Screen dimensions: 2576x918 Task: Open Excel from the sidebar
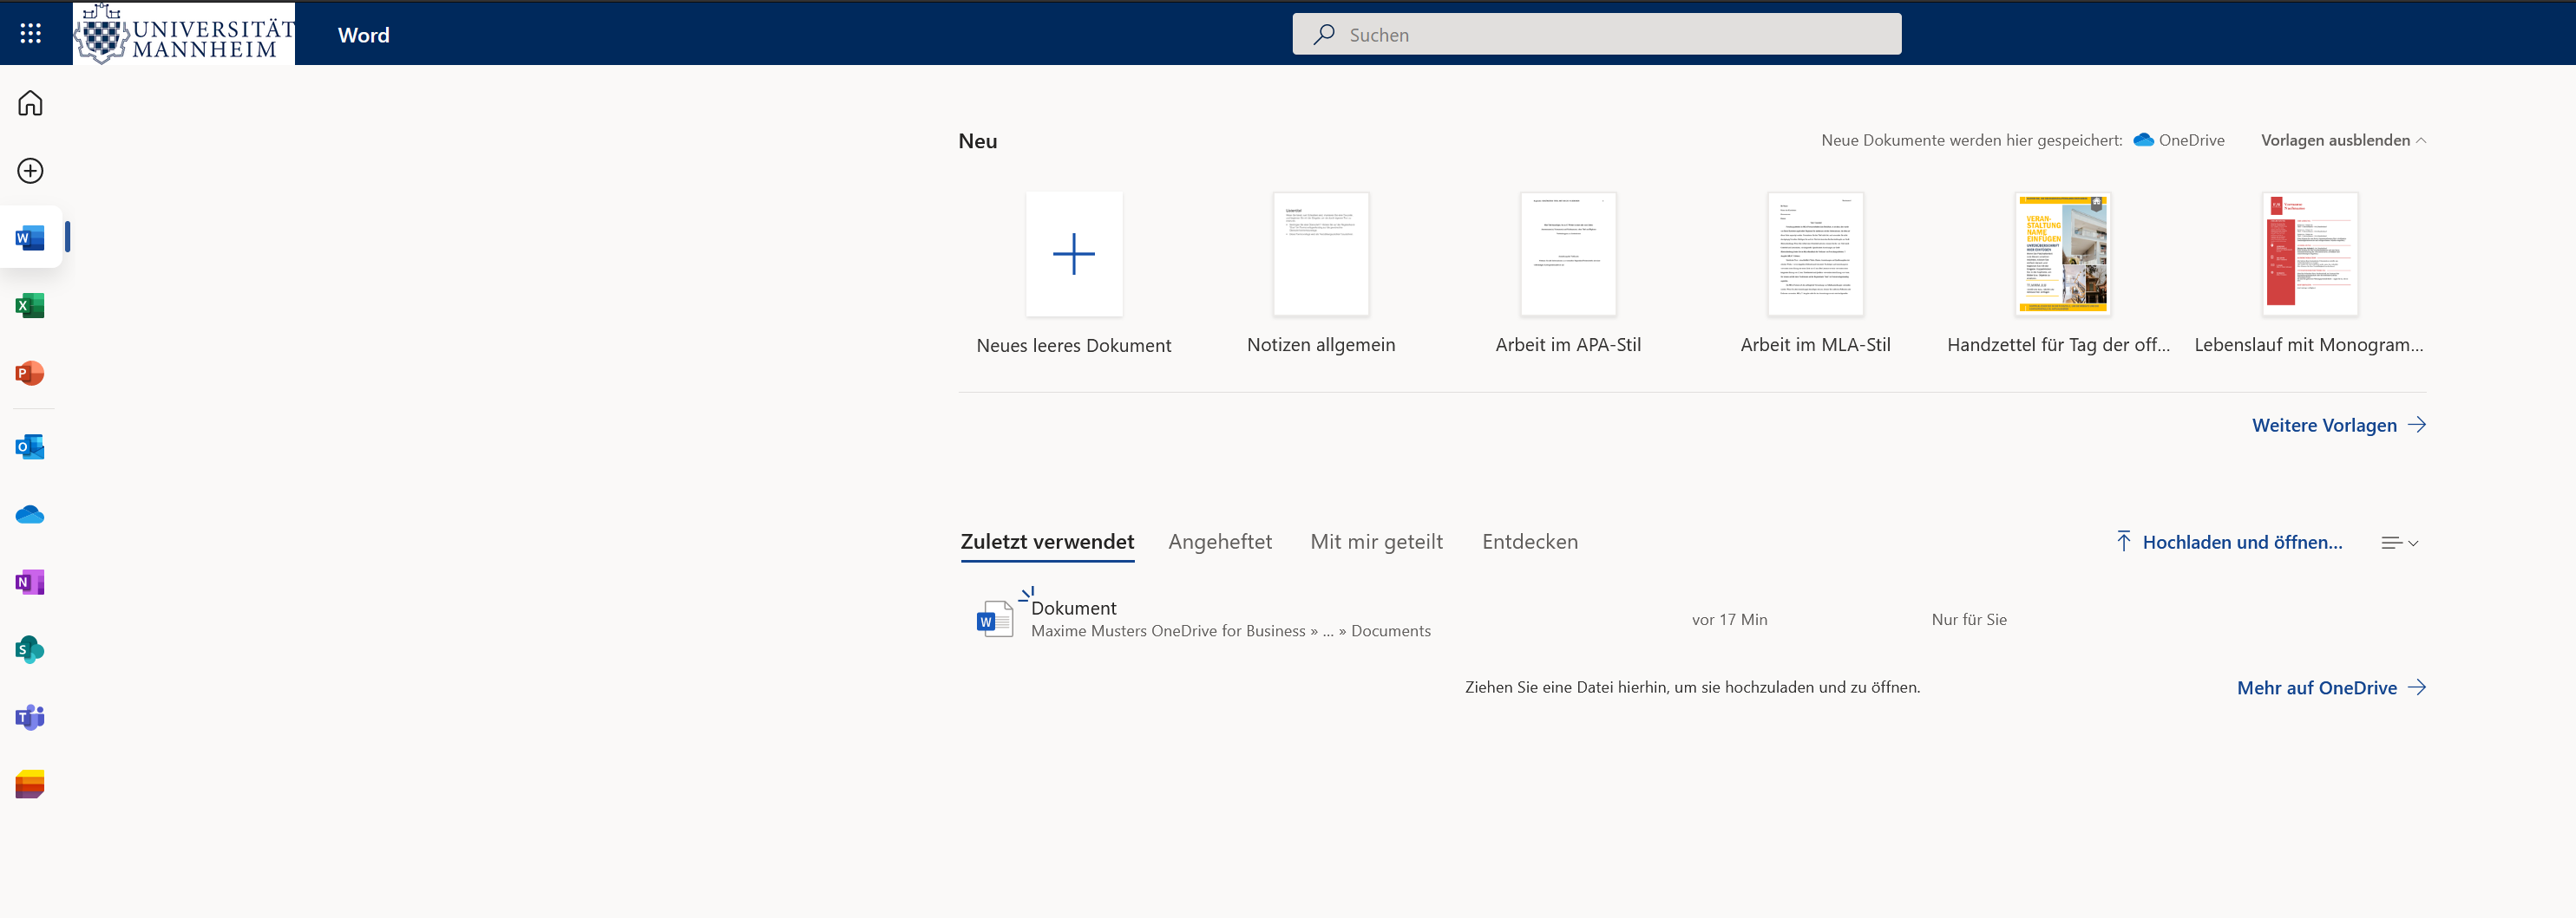pos(30,306)
